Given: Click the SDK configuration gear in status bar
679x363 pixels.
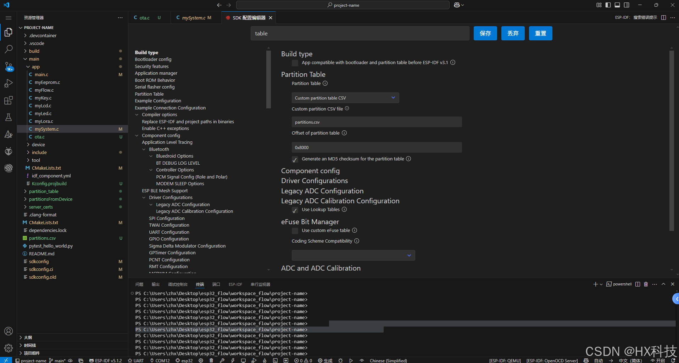Looking at the screenshot, I should pyautogui.click(x=201, y=361).
